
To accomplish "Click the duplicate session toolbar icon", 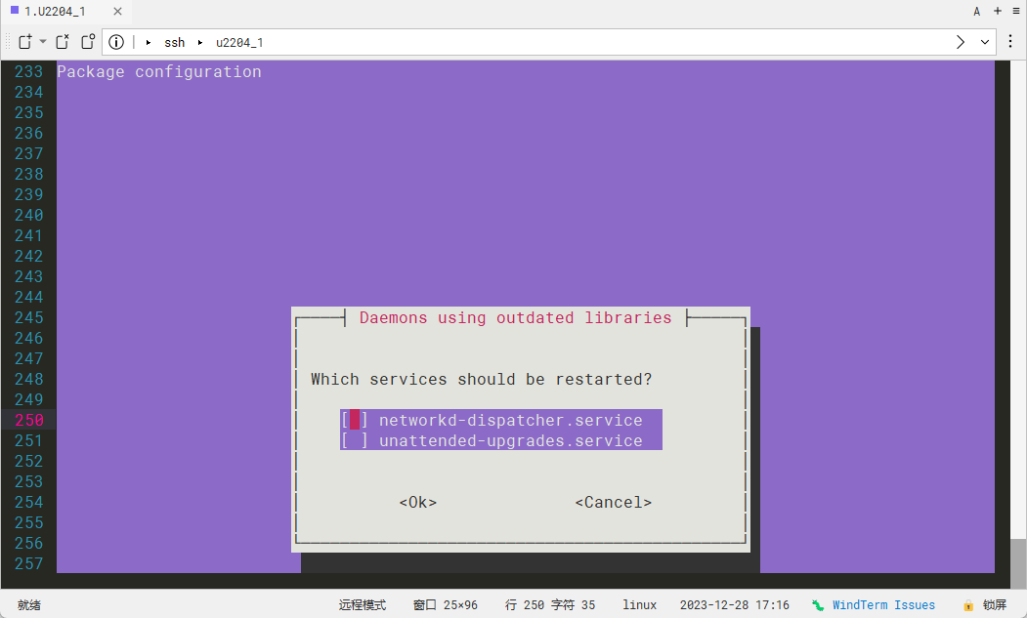I will click(88, 42).
